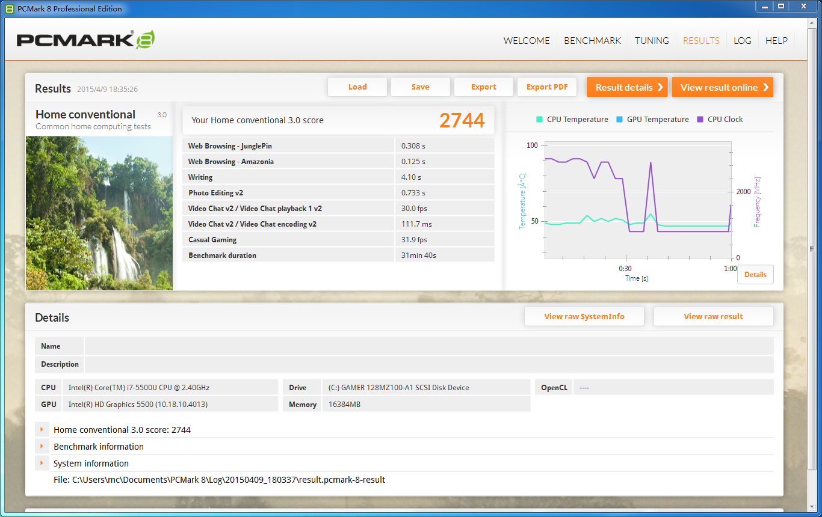Click the Save result button
Screen dimensions: 822x517
(x=421, y=87)
